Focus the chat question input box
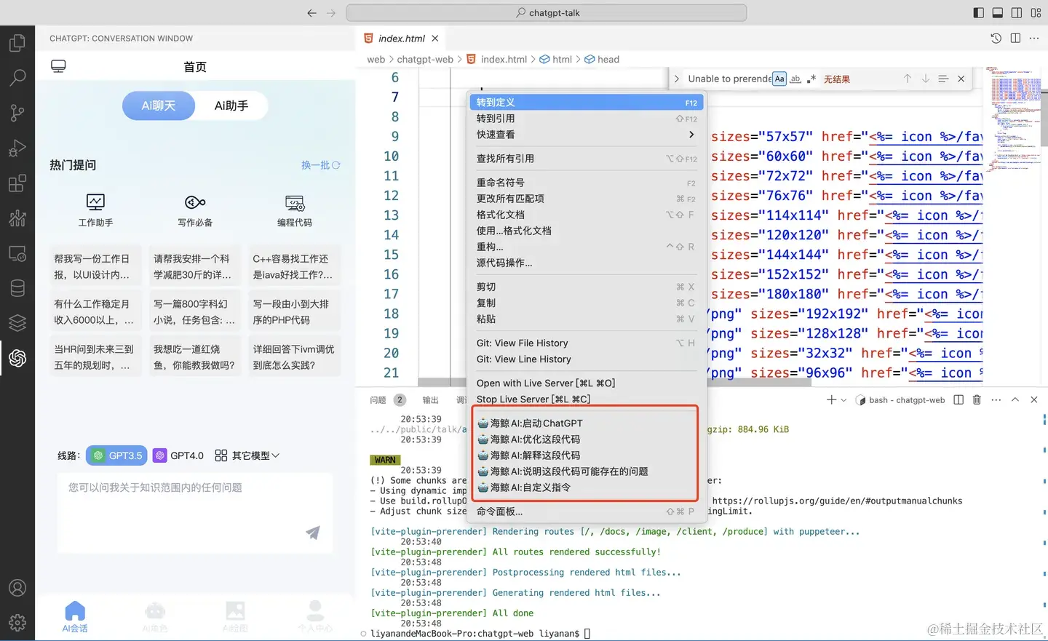This screenshot has width=1048, height=641. pos(195,513)
